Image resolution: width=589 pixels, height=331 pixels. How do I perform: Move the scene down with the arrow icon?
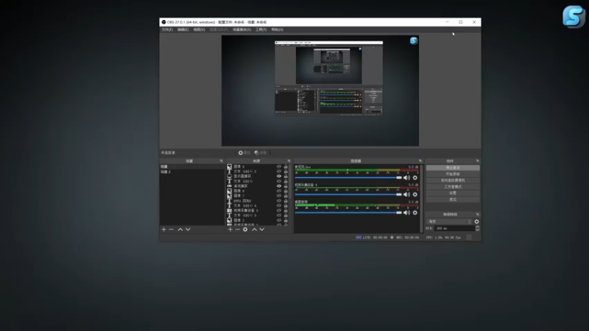pos(188,229)
